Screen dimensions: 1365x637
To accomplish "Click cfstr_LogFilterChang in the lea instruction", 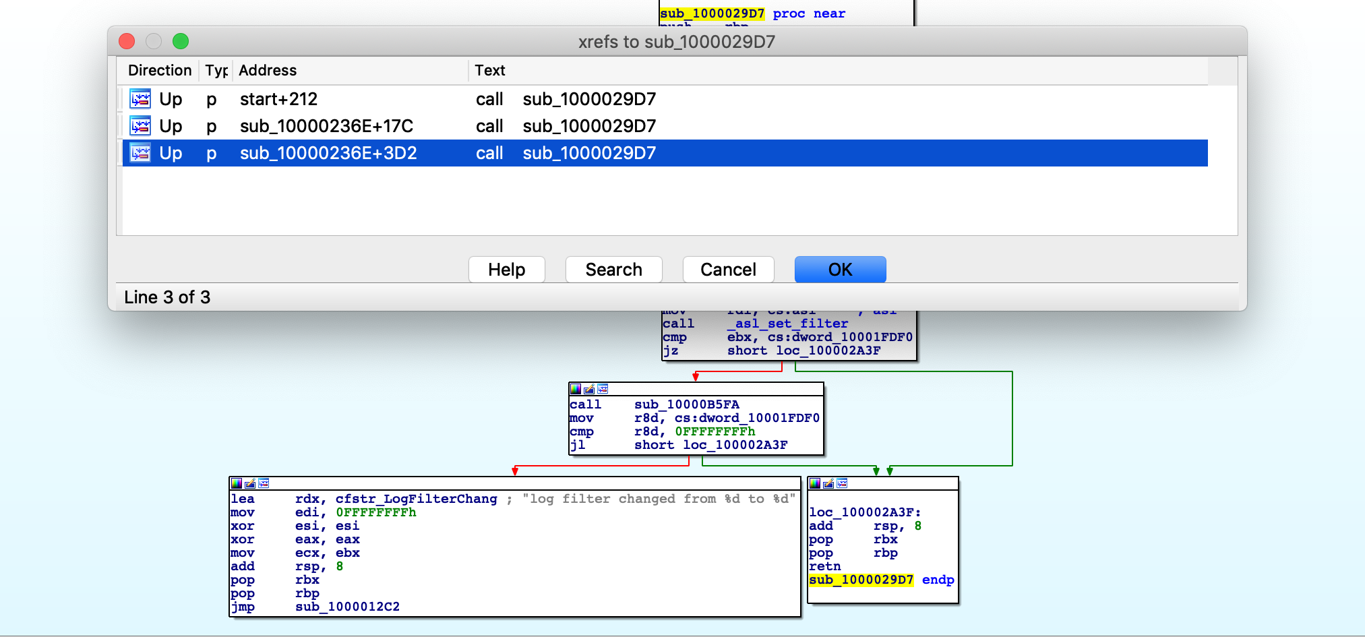I will click(x=416, y=499).
